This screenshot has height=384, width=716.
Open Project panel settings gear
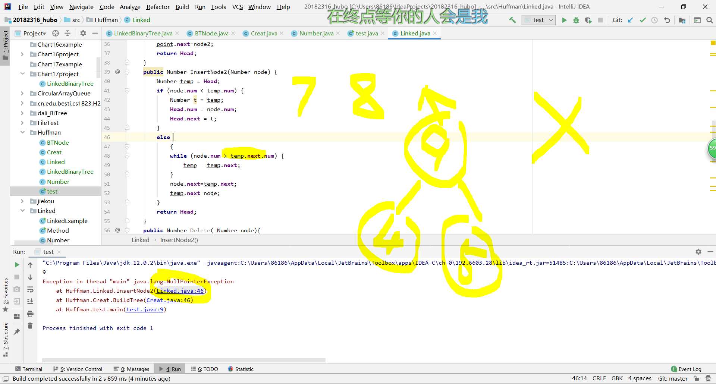83,33
